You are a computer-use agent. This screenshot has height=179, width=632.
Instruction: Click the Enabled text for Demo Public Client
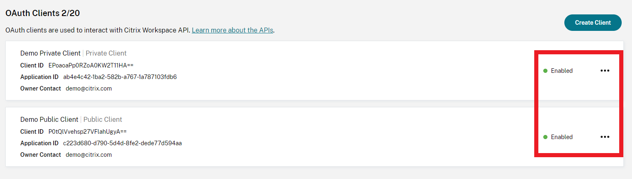point(561,137)
